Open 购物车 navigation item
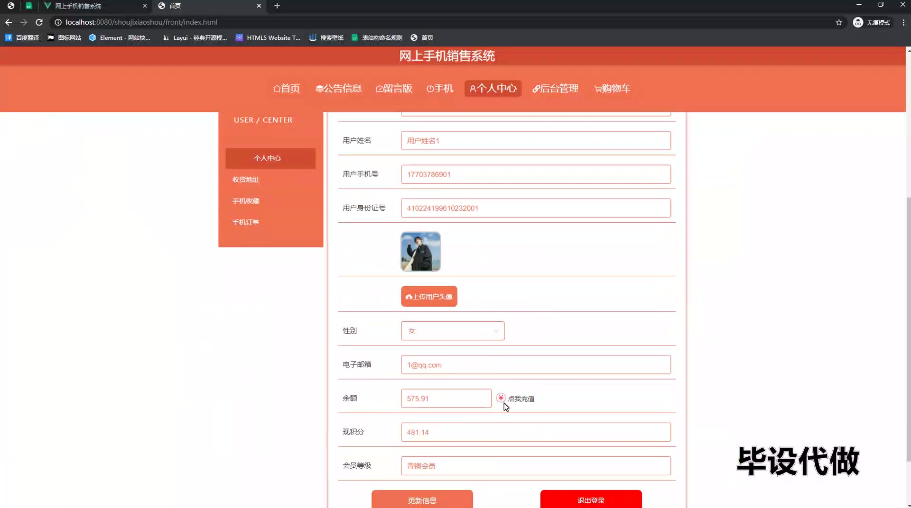Screen dimensions: 911x508 (x=613, y=89)
